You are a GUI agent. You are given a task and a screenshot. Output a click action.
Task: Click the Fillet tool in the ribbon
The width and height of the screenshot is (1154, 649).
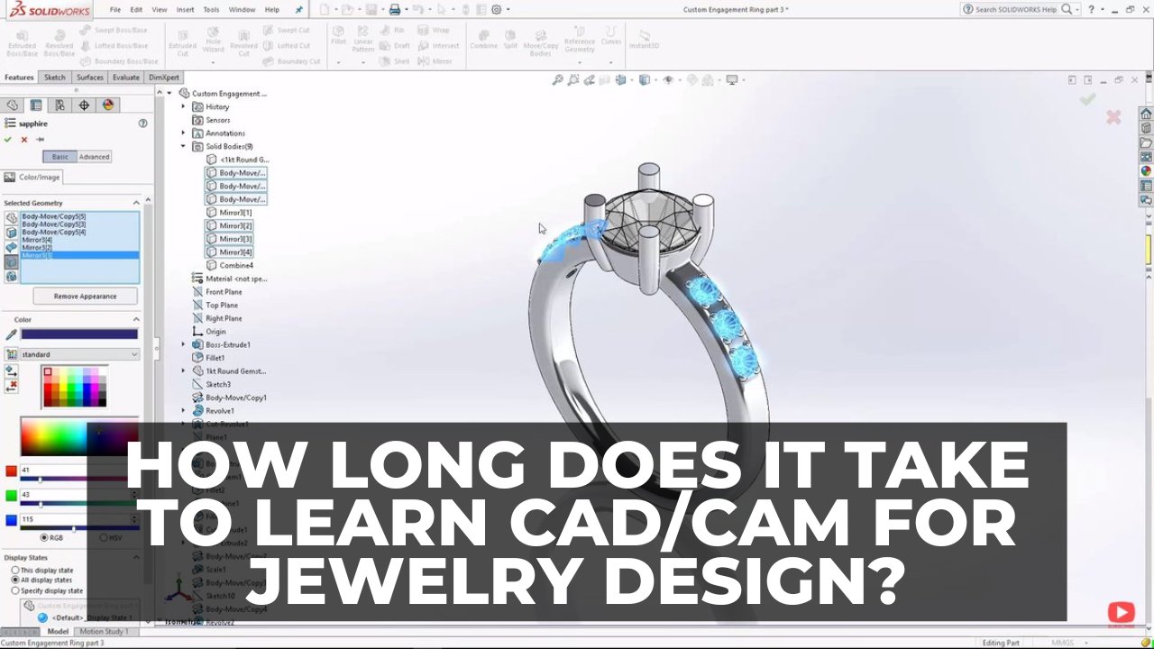pos(339,36)
